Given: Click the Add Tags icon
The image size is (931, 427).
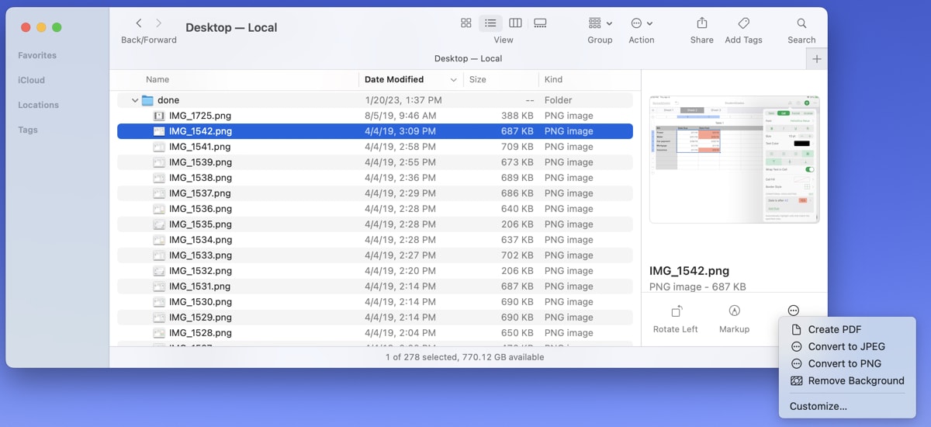Looking at the screenshot, I should click(x=743, y=23).
